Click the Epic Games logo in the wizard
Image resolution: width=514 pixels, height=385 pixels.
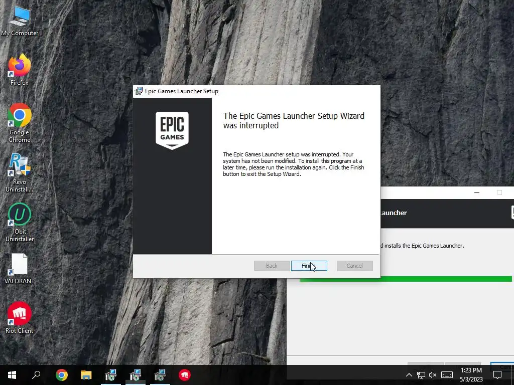pos(172,130)
